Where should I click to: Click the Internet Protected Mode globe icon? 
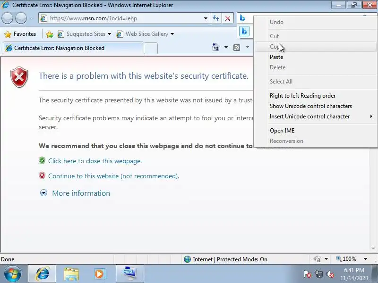[x=187, y=259]
